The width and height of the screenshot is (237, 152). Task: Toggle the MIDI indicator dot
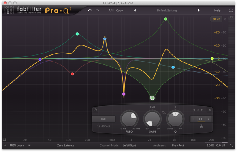[x=5, y=146]
